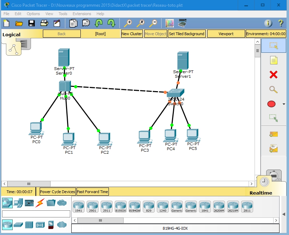Open the Activity Wizard icon
This screenshot has width=289, height=235.
pos(57,24)
